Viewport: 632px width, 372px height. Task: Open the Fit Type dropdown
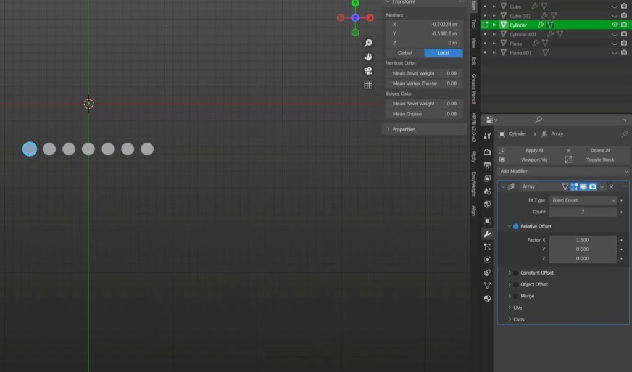[583, 200]
